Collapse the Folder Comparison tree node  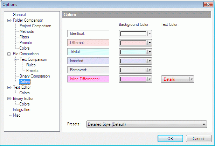(x=9, y=20)
